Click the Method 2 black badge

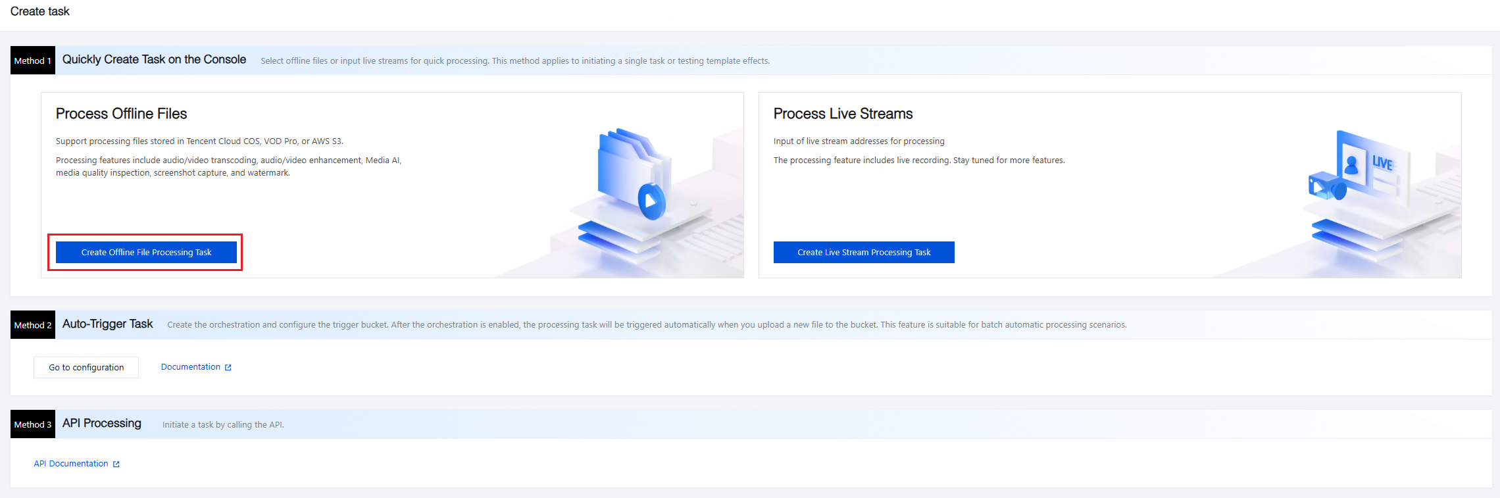[33, 325]
